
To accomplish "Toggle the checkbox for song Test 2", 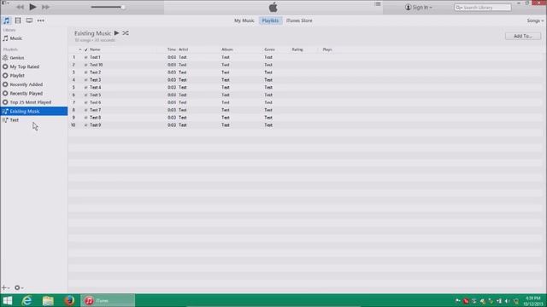I will [85, 72].
